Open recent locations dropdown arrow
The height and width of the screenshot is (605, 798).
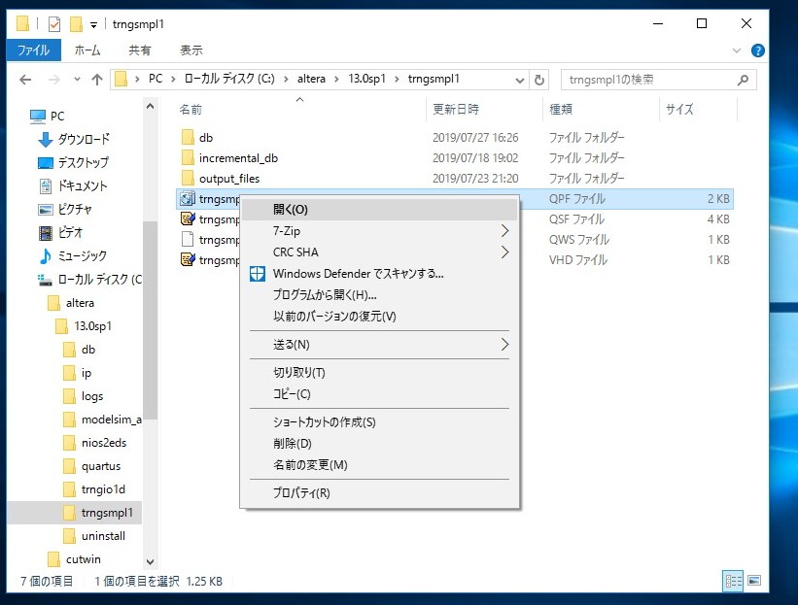(77, 80)
